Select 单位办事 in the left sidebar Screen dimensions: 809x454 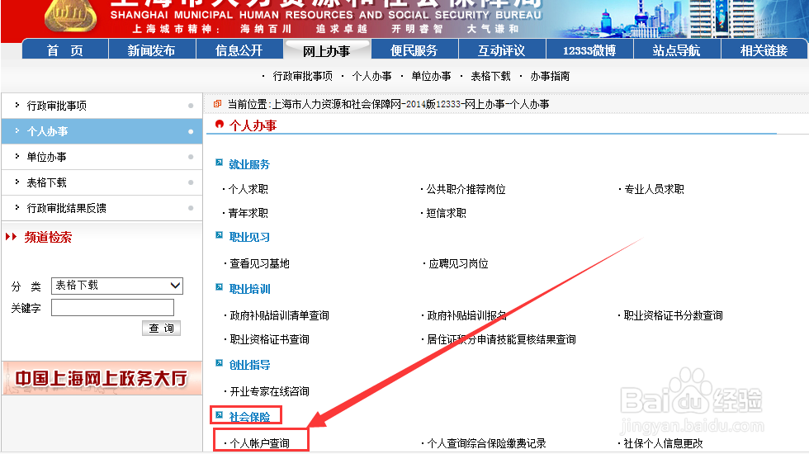102,157
